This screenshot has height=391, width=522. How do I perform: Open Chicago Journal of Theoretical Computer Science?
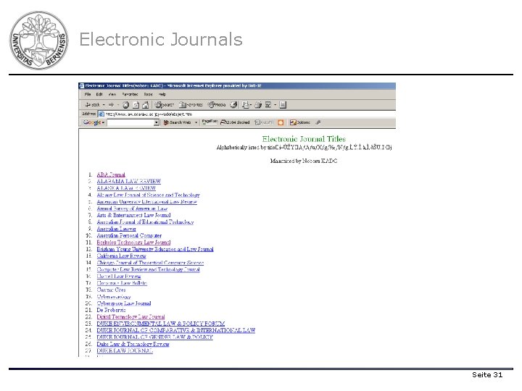(150, 263)
